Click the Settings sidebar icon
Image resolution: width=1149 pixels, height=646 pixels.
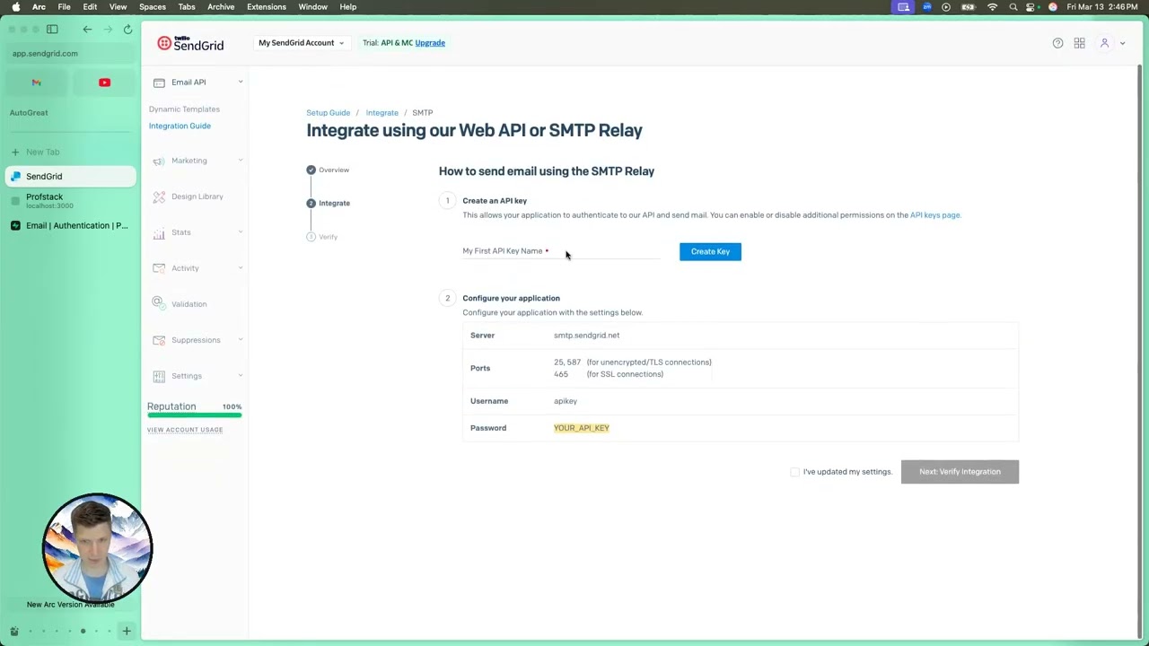coord(159,376)
